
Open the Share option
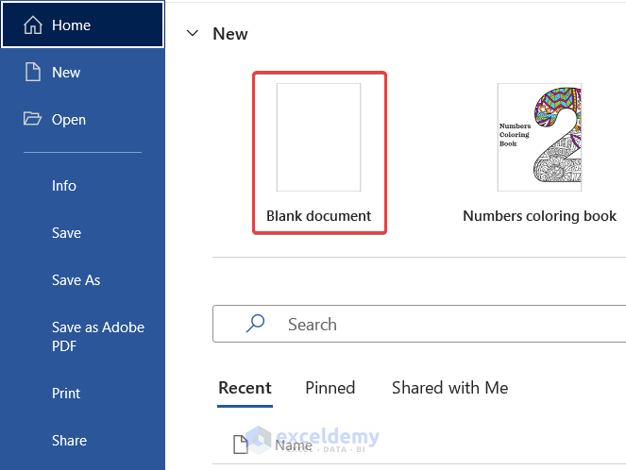click(x=69, y=441)
